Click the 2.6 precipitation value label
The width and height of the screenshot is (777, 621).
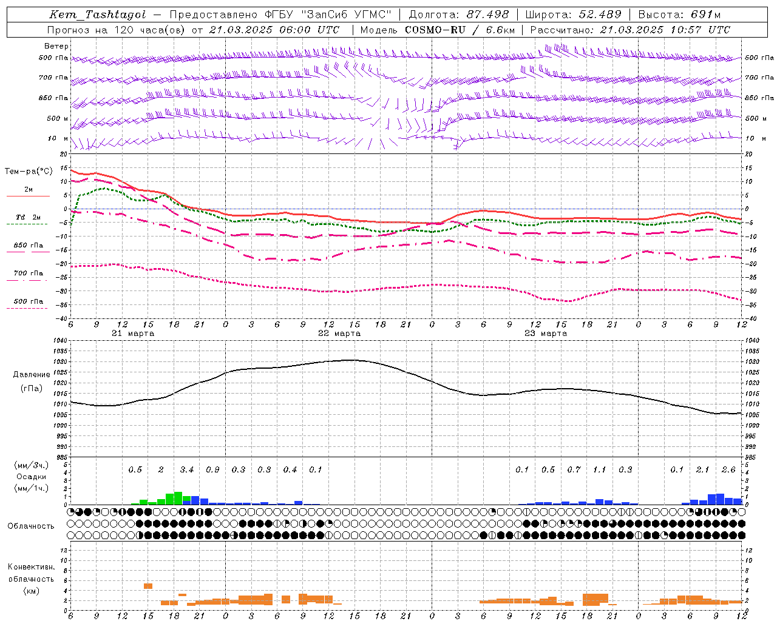click(728, 469)
